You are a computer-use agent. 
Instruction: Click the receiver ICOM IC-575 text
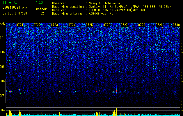tap(117, 10)
